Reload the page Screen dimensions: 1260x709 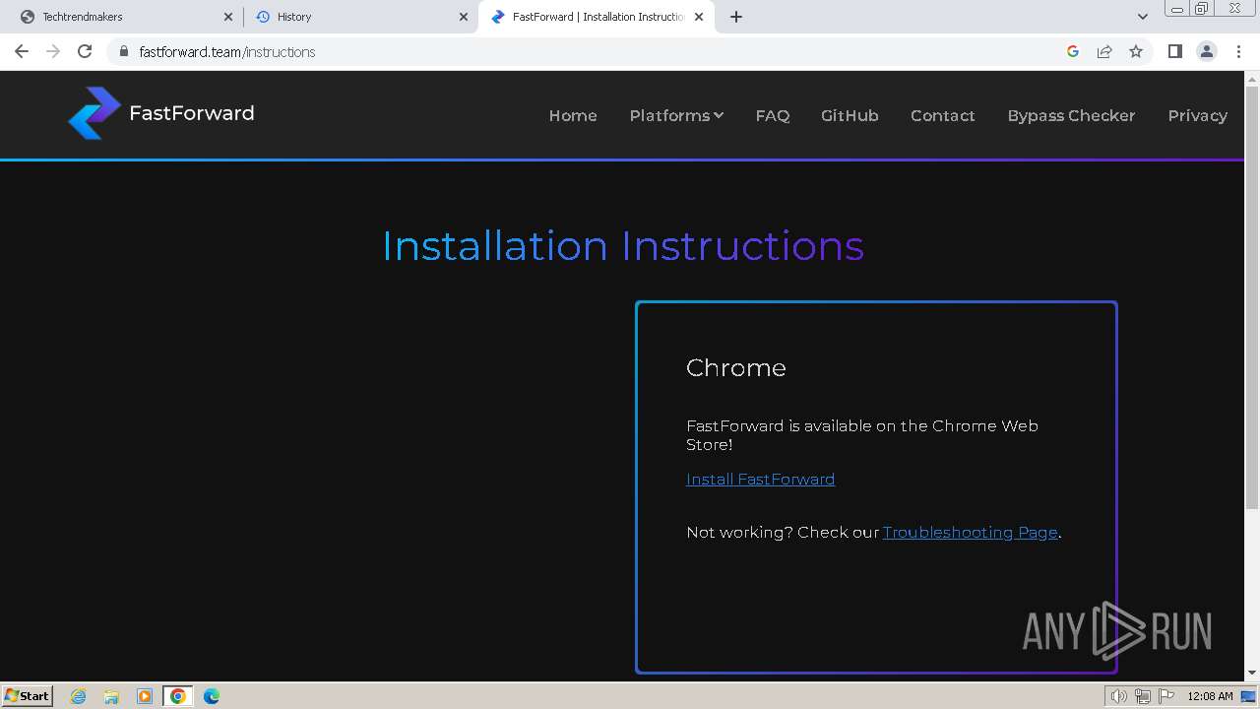pyautogui.click(x=85, y=51)
